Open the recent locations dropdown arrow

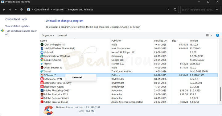pos(16,10)
